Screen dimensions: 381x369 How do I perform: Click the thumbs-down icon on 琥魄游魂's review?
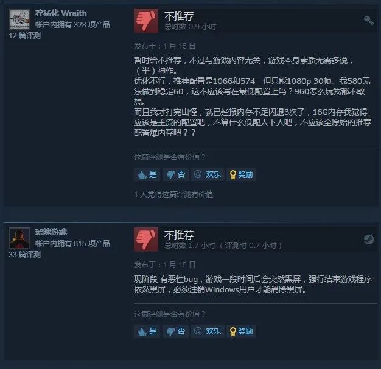pyautogui.click(x=146, y=240)
